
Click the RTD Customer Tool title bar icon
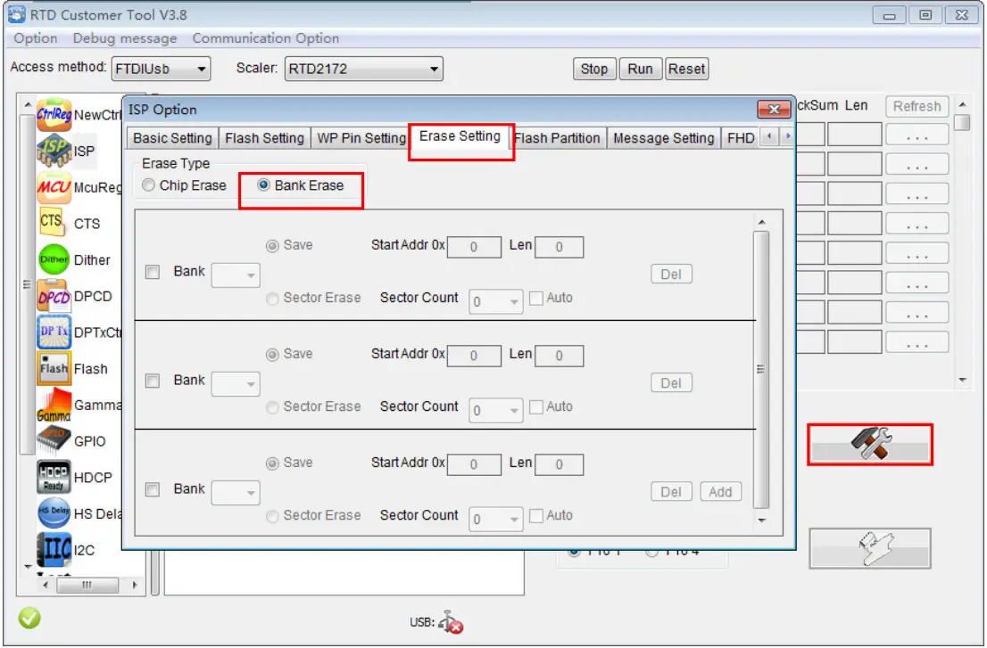coord(16,14)
